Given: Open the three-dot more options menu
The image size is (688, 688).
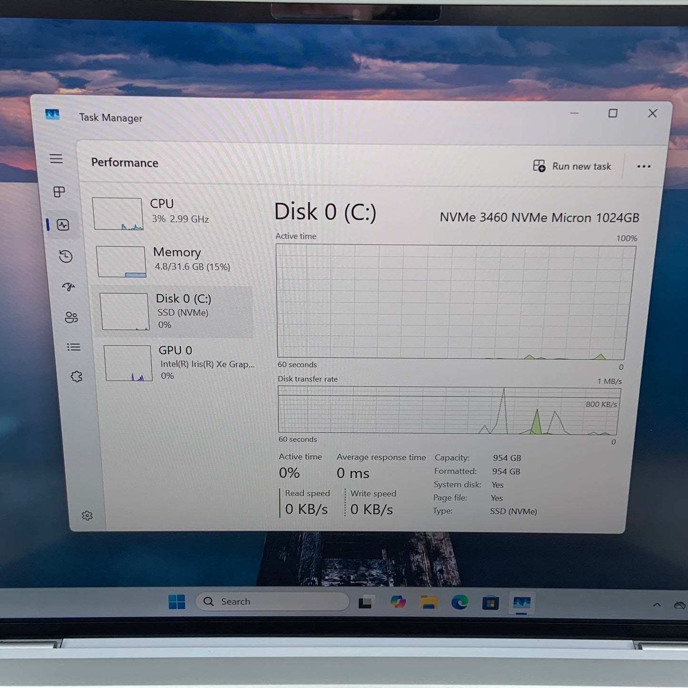Looking at the screenshot, I should pyautogui.click(x=644, y=166).
